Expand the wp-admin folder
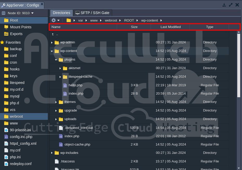Image resolution: width=242 pixels, height=170 pixels. (x=52, y=42)
